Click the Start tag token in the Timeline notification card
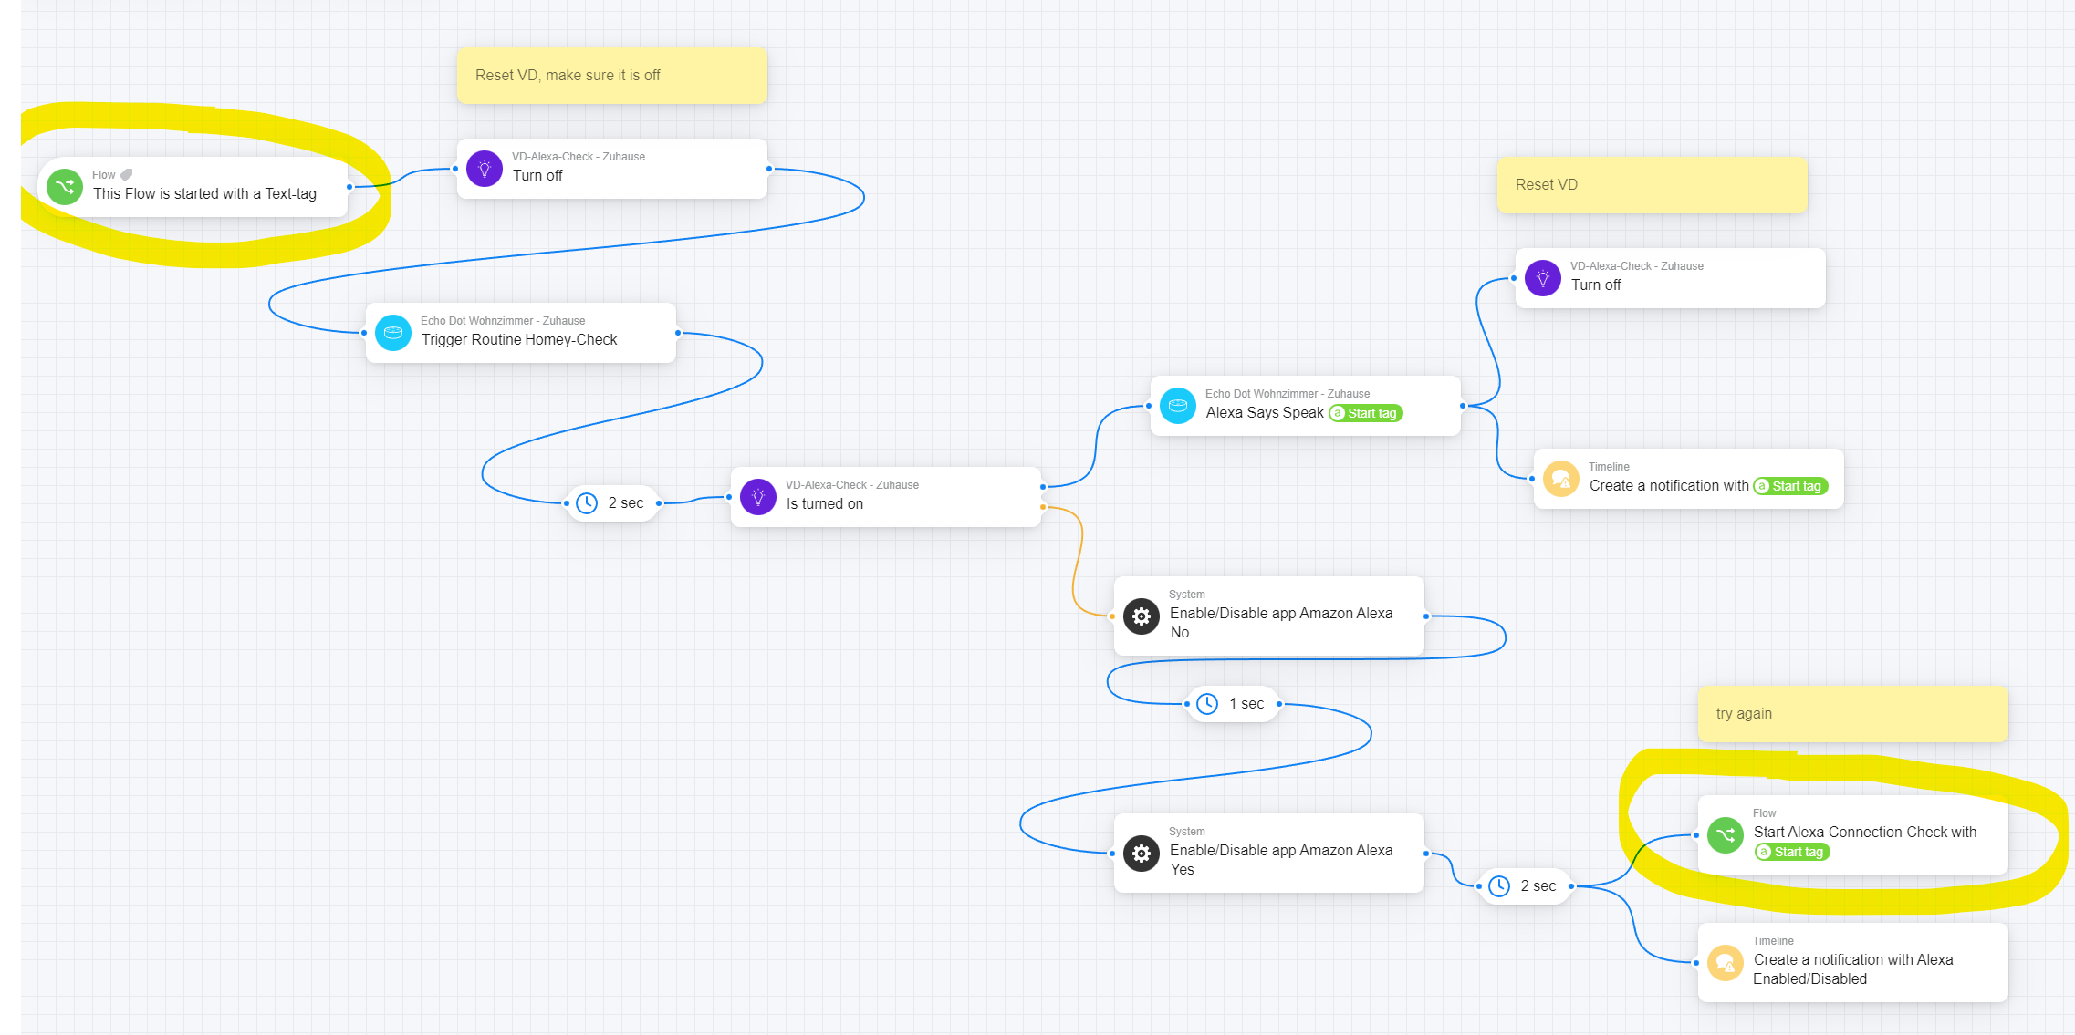This screenshot has width=2075, height=1035. pos(1790,486)
